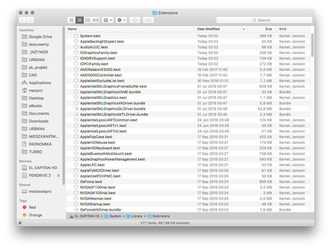Open macbookpro shared computer
331x250 pixels.
tap(40, 192)
